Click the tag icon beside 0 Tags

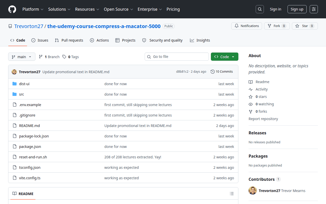pos(64,57)
